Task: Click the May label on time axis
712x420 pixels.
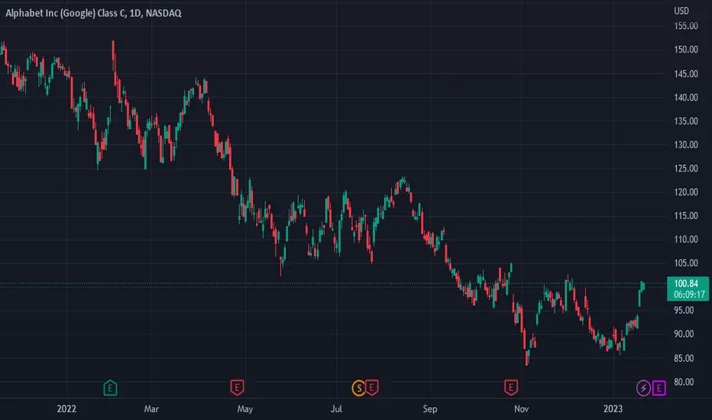Action: tap(244, 409)
